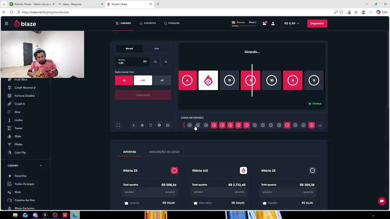
Task: Open Slots in sidebar
Action: (18, 192)
